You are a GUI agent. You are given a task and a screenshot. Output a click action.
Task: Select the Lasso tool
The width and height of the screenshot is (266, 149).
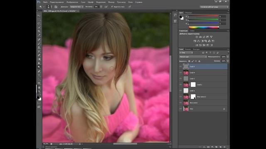click(39, 23)
